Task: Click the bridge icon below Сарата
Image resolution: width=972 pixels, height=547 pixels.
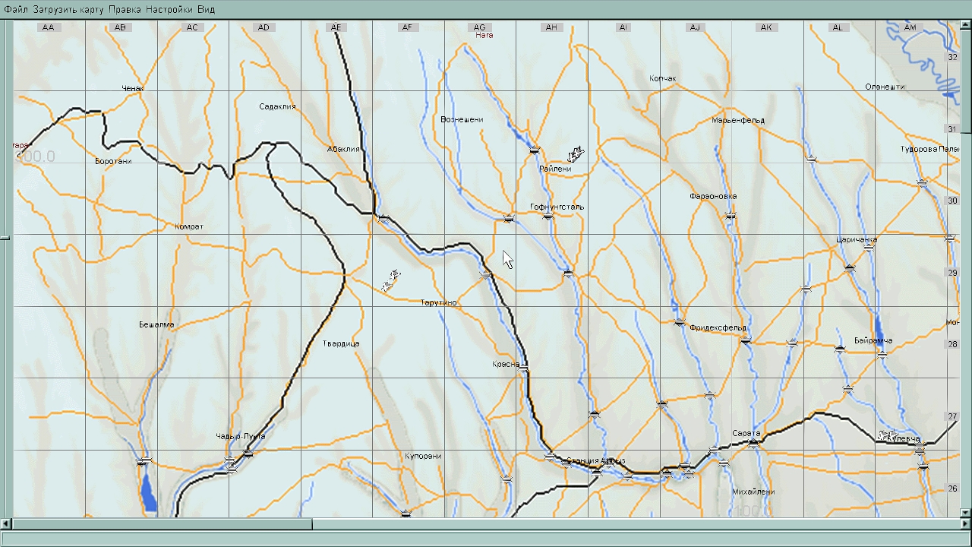Action: (753, 443)
